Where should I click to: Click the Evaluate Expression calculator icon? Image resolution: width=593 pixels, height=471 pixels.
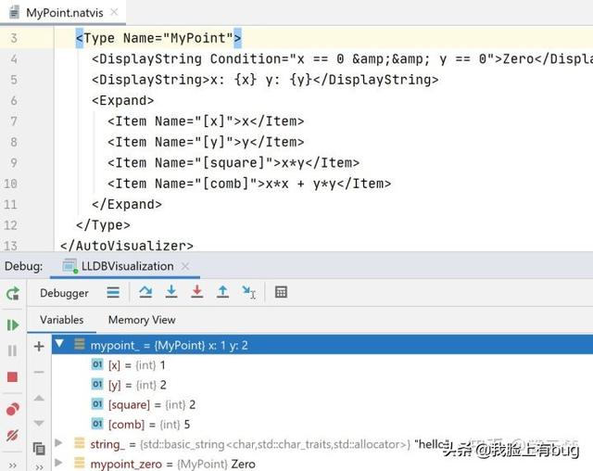[281, 292]
